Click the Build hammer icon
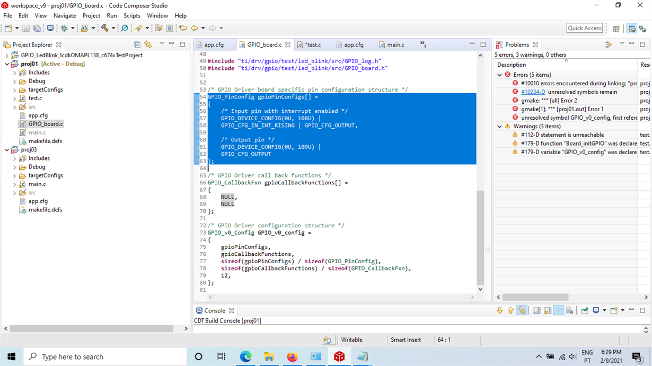The height and width of the screenshot is (366, 652). [x=104, y=28]
